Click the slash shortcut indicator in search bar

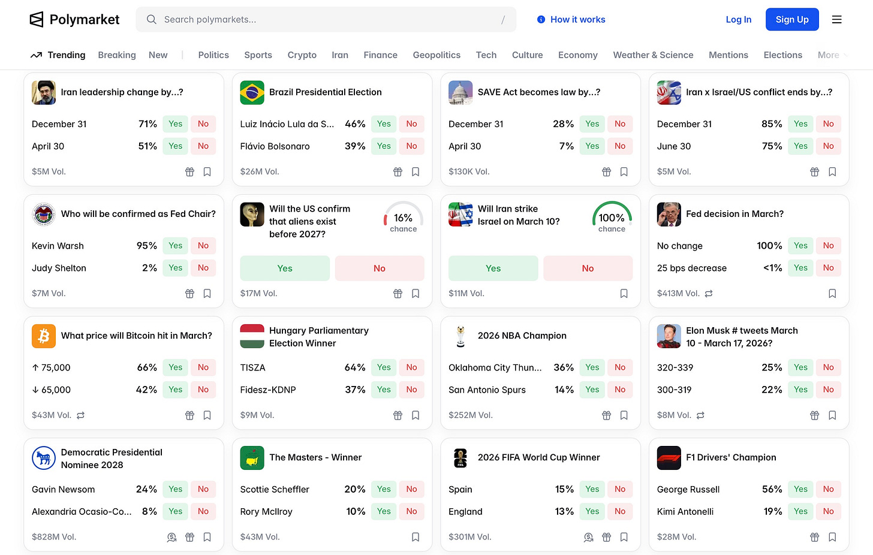pyautogui.click(x=503, y=19)
